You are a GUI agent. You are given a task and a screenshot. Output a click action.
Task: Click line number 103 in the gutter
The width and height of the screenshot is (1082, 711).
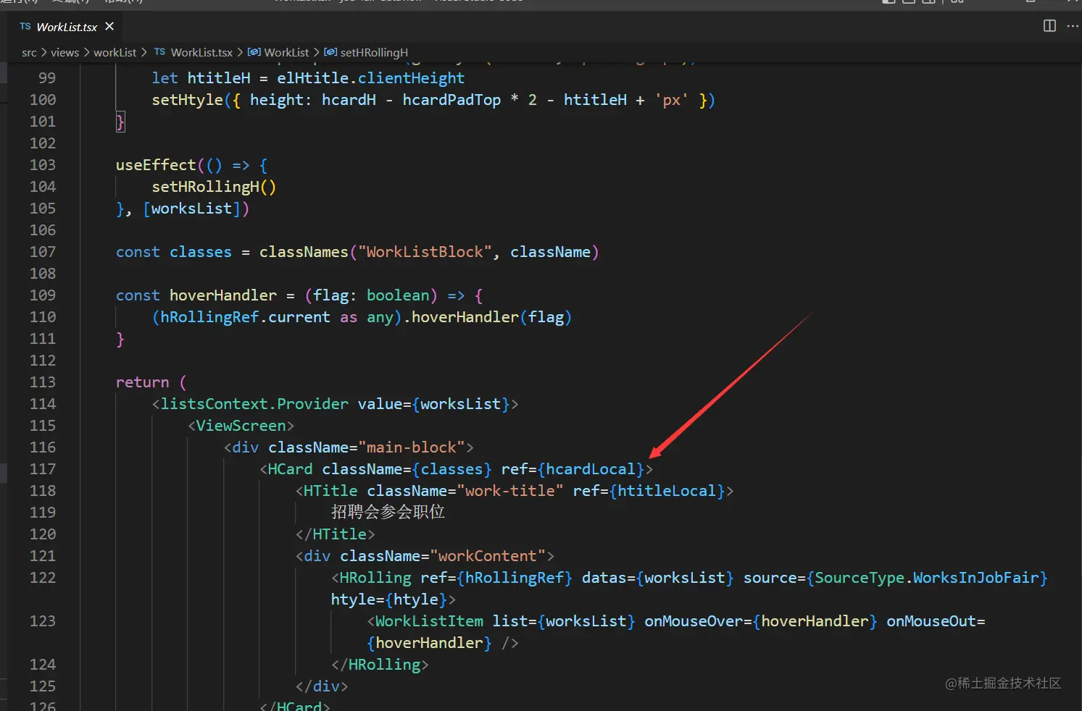coord(43,165)
